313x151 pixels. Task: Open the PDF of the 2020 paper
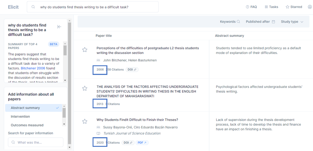click(142, 143)
